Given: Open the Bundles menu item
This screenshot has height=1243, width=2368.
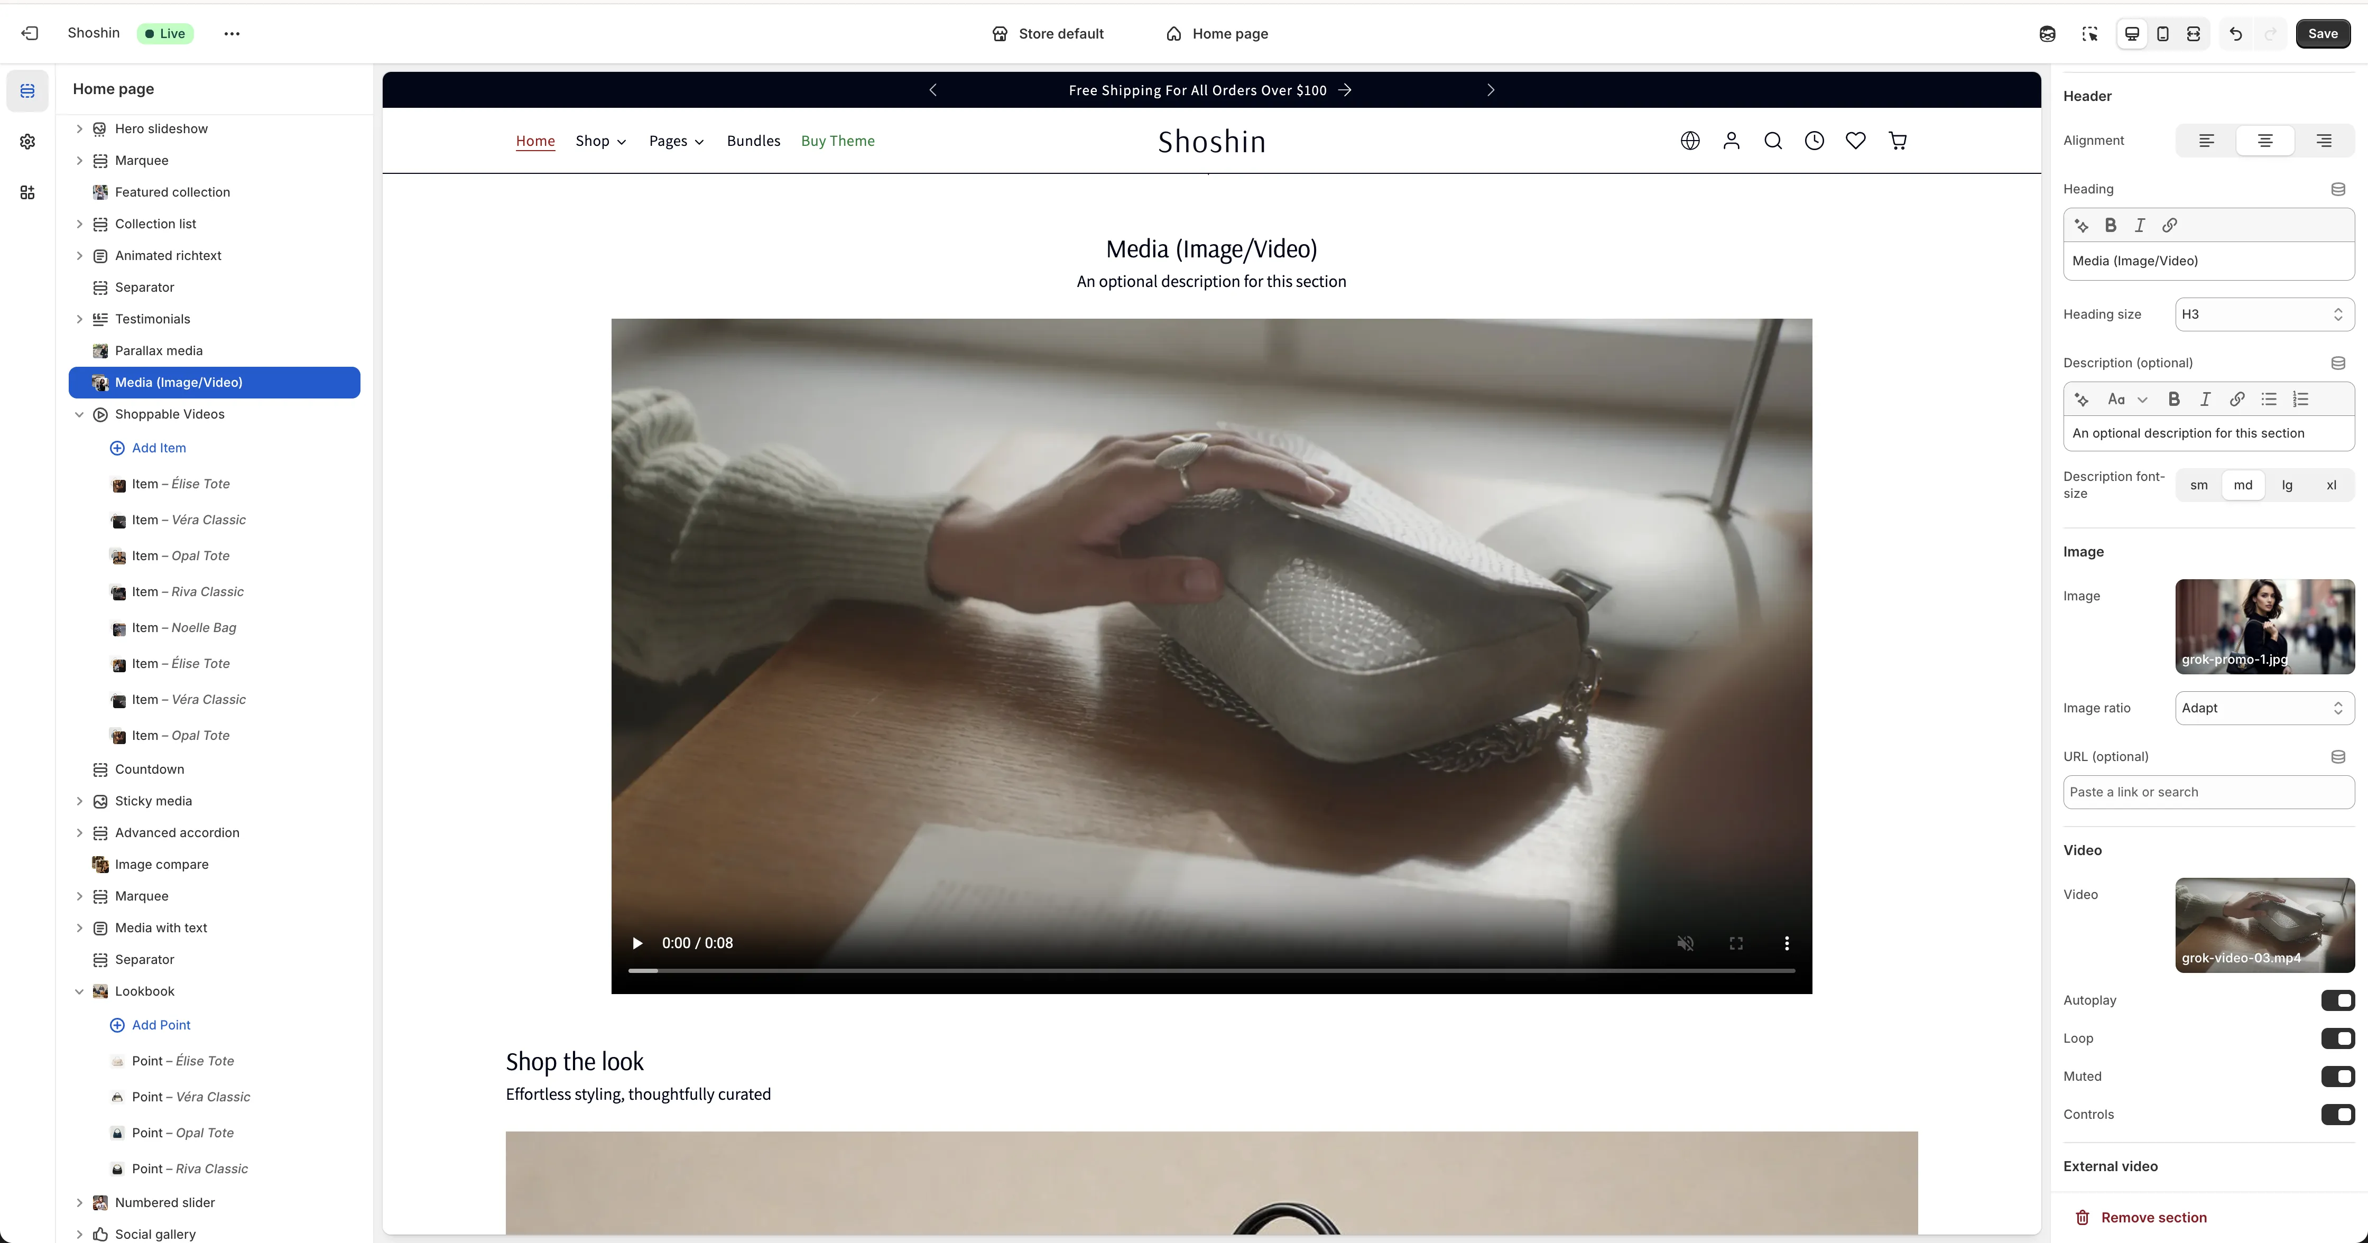Looking at the screenshot, I should 753,141.
